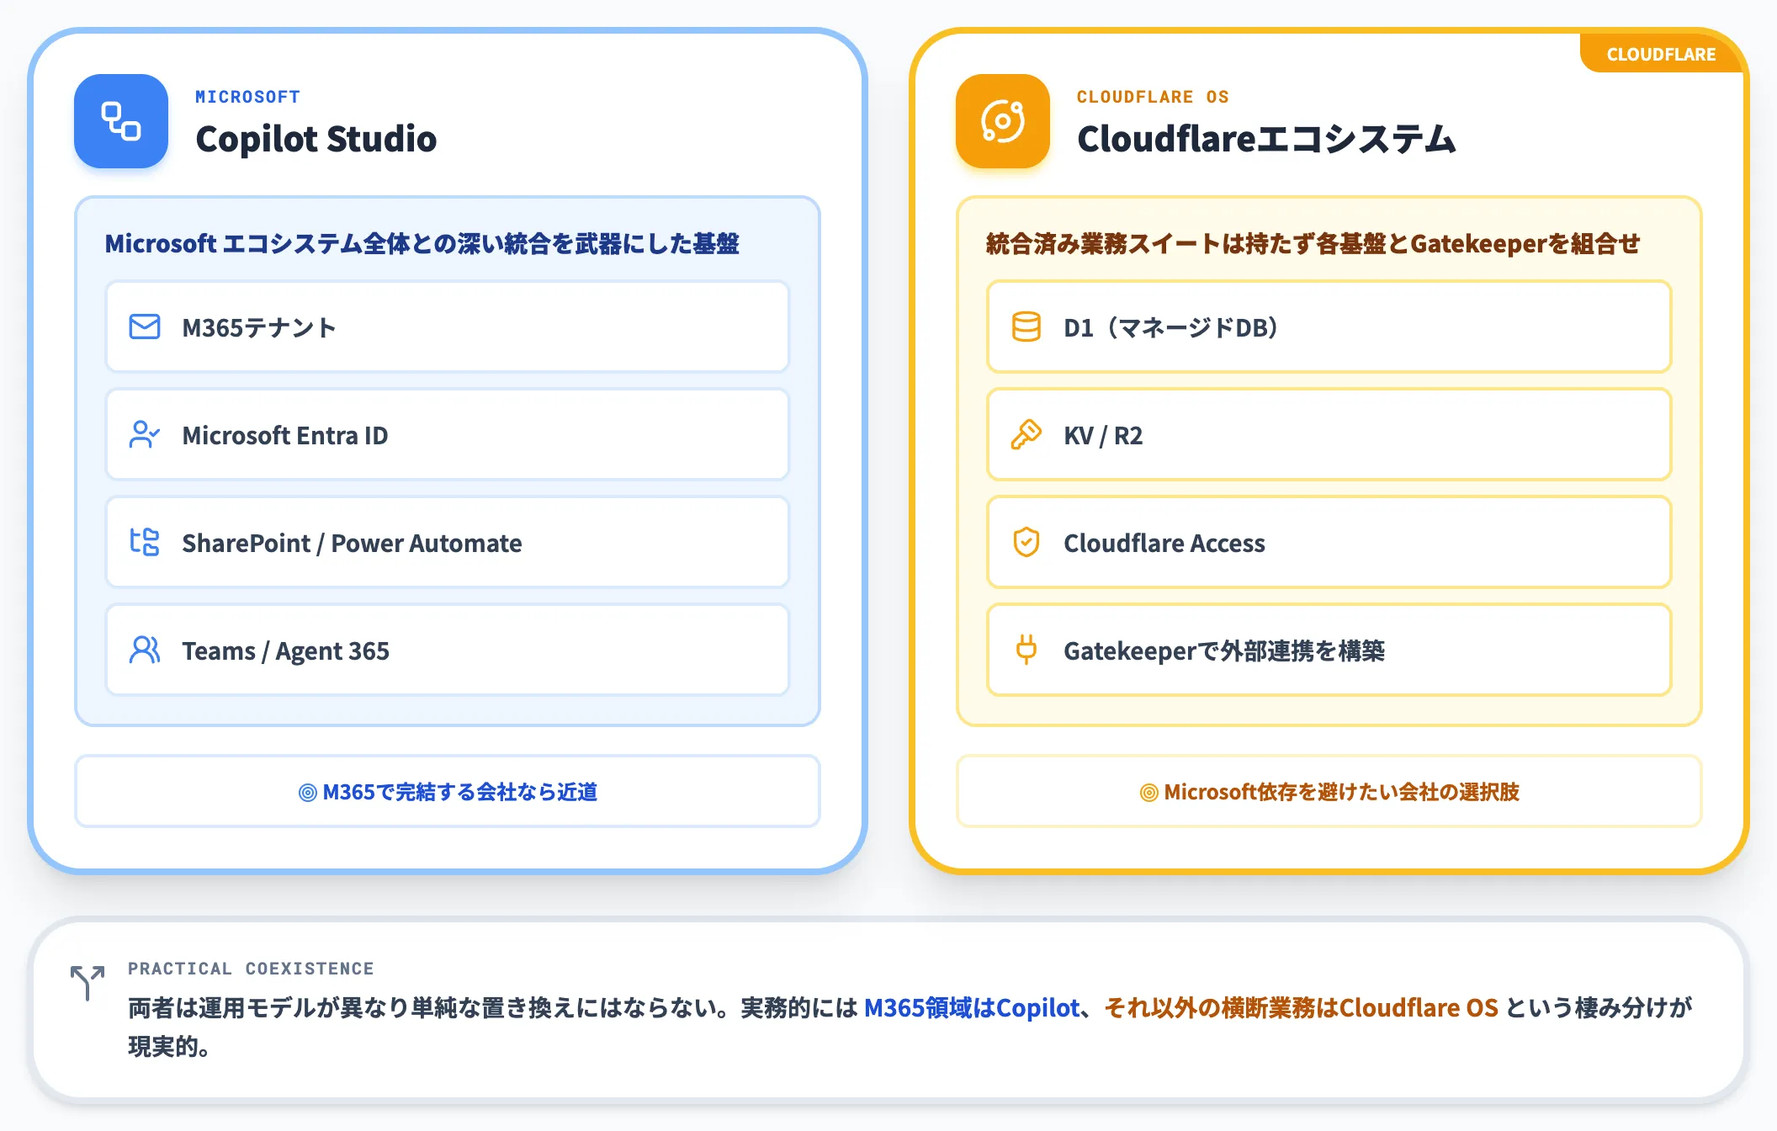The image size is (1777, 1131).
Task: Click the mail icon beside M365テナント
Action: (x=145, y=327)
